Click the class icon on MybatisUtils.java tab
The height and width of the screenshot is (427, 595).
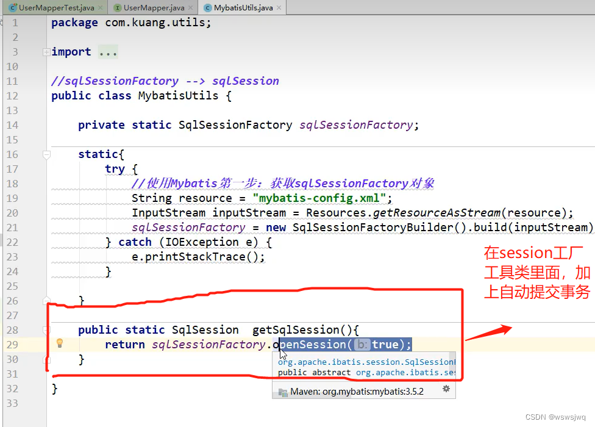pyautogui.click(x=207, y=7)
